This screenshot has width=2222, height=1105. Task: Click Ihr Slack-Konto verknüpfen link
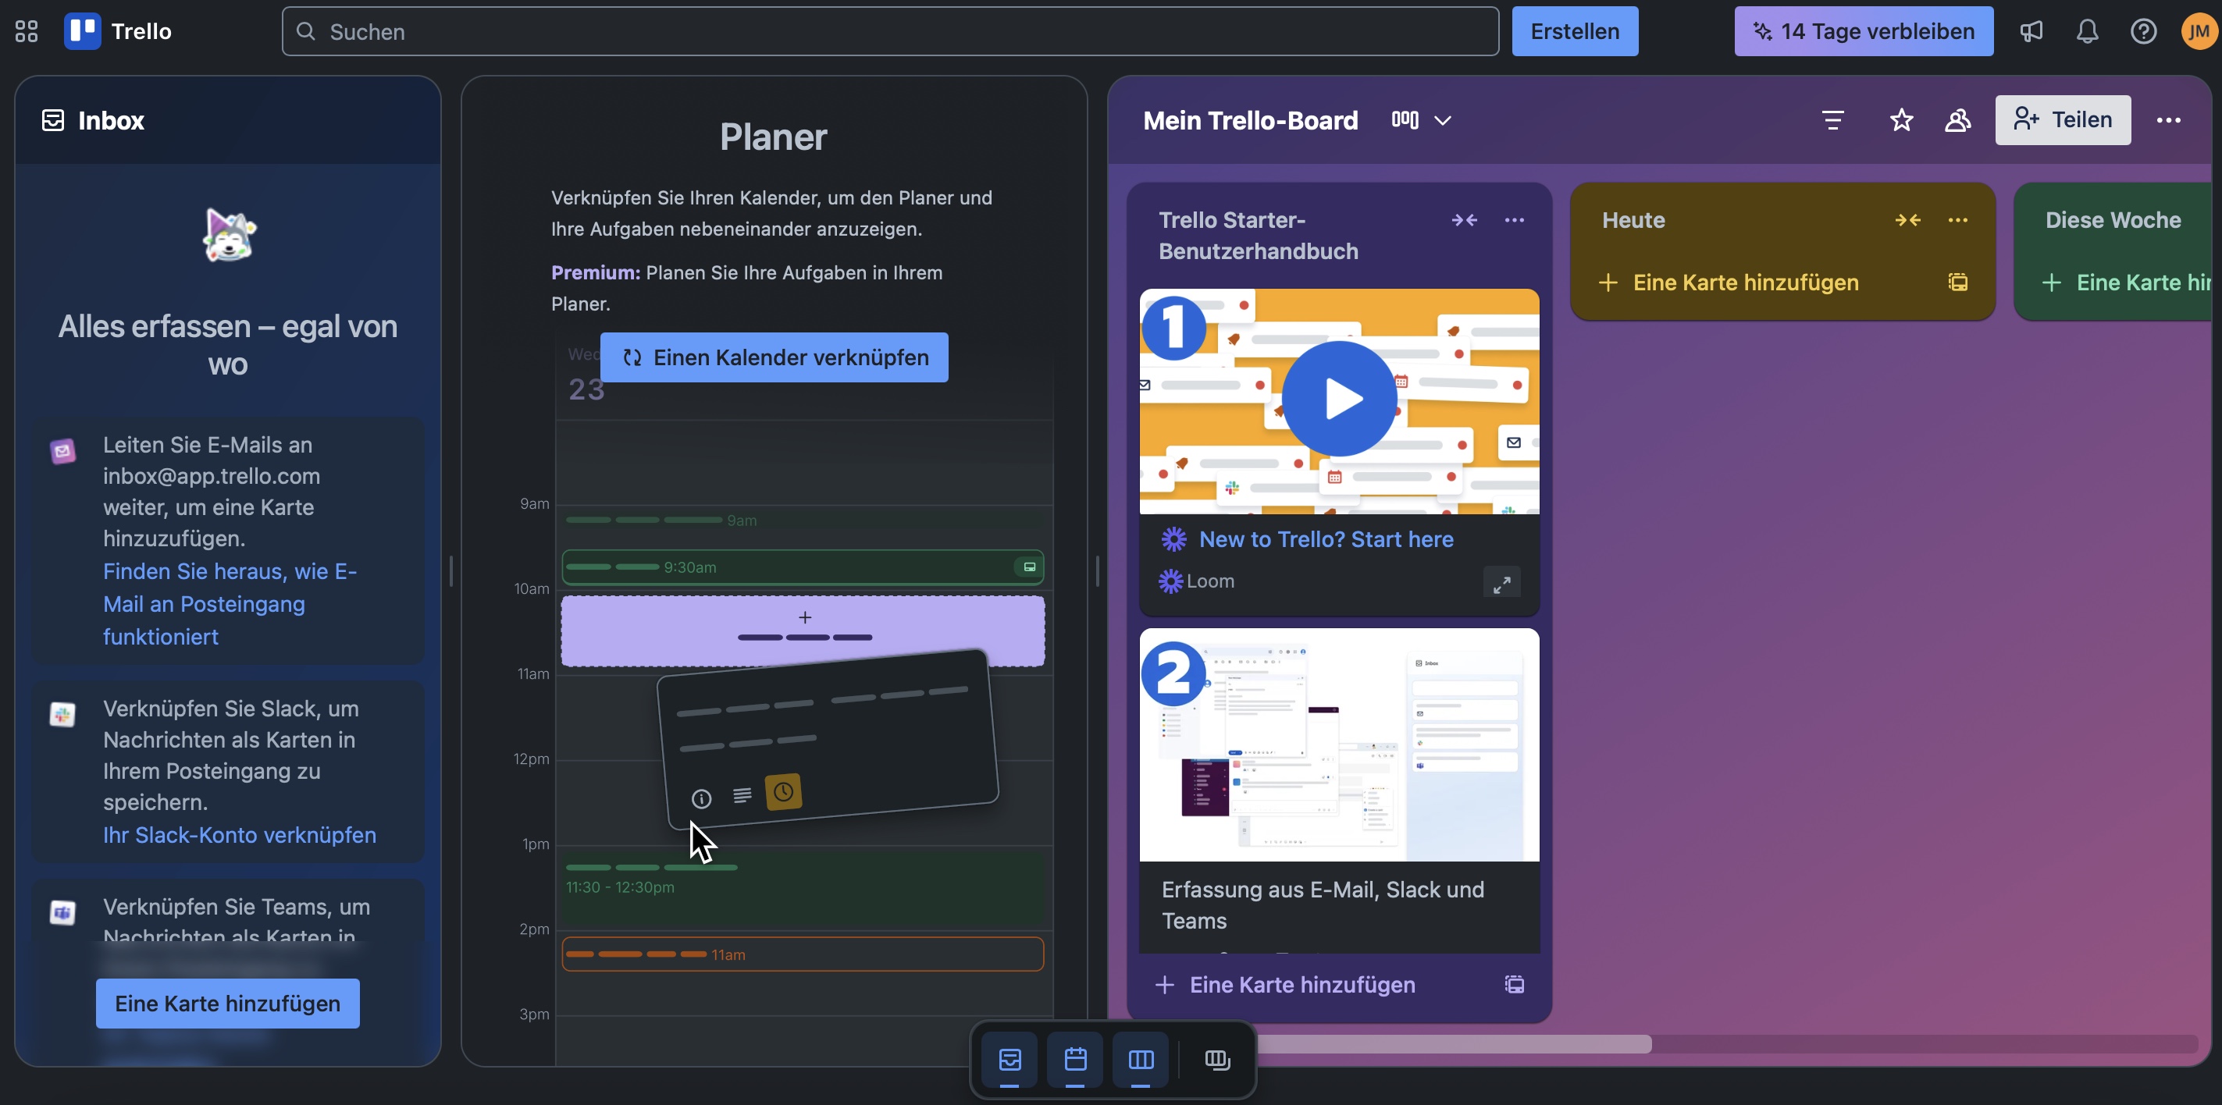pyautogui.click(x=240, y=834)
